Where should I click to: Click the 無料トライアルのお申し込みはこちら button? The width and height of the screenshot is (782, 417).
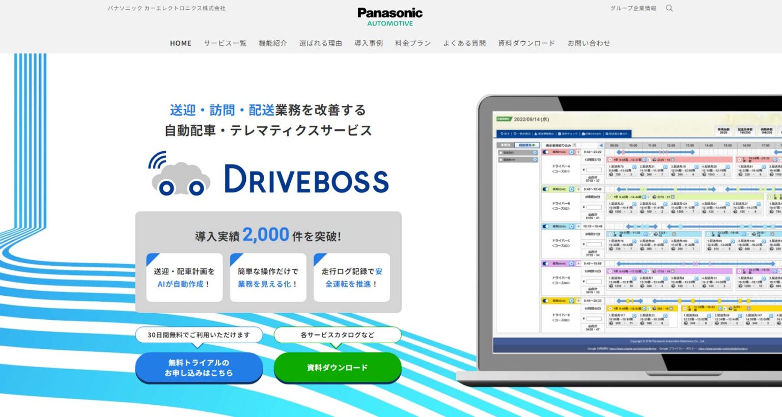(199, 367)
